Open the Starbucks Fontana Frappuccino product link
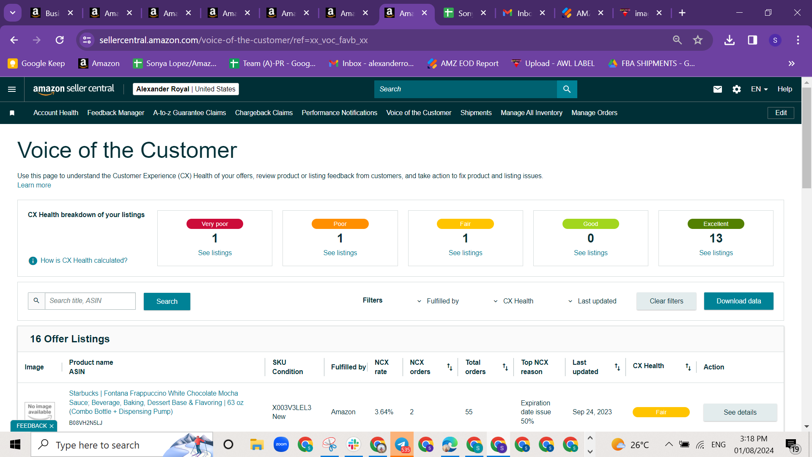Viewport: 812px width, 457px height. (156, 402)
